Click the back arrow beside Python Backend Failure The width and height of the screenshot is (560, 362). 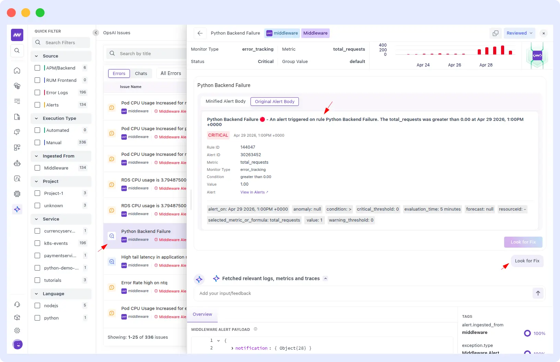(x=200, y=33)
